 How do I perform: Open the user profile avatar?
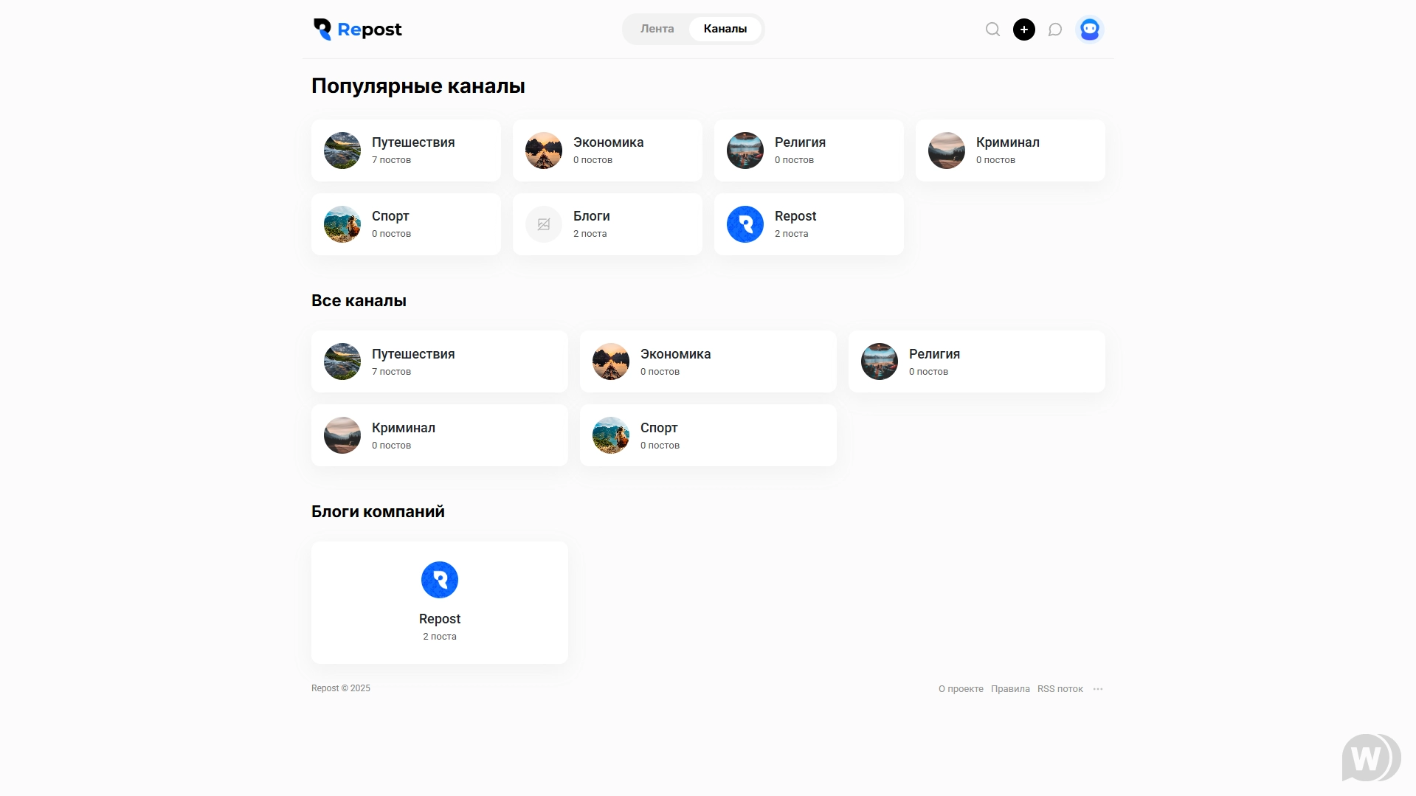(x=1089, y=30)
